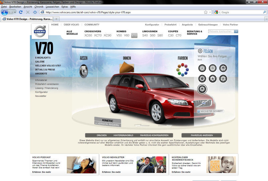Open the back/forward history dropdown
The width and height of the screenshot is (268, 181).
pyautogui.click(x=15, y=12)
